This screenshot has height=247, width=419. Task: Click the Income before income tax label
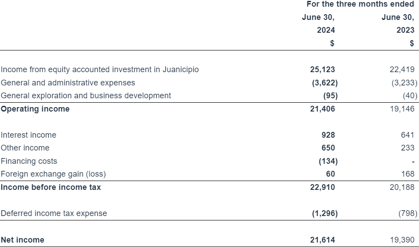(x=50, y=187)
